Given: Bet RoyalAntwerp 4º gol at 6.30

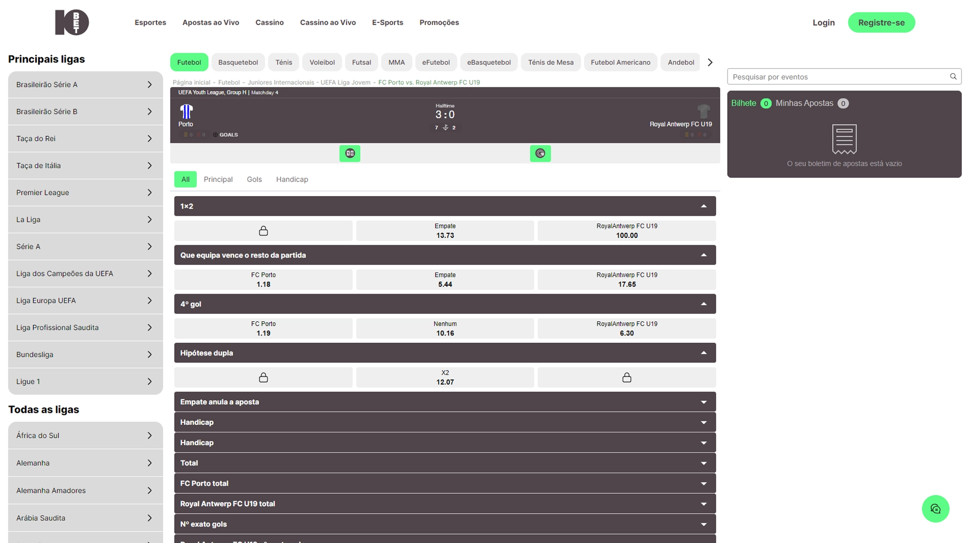Looking at the screenshot, I should [x=626, y=329].
